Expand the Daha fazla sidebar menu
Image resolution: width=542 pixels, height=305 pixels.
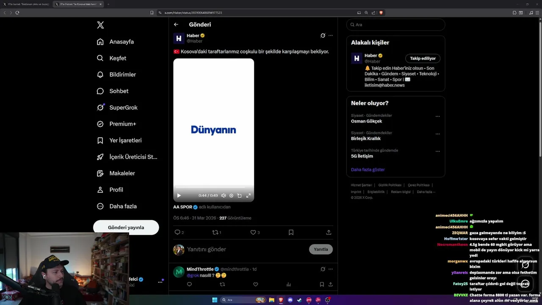117,206
